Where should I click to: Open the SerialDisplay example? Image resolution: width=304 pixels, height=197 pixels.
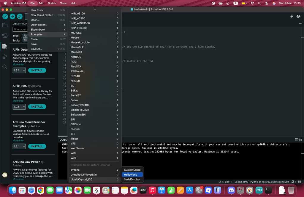point(132,180)
